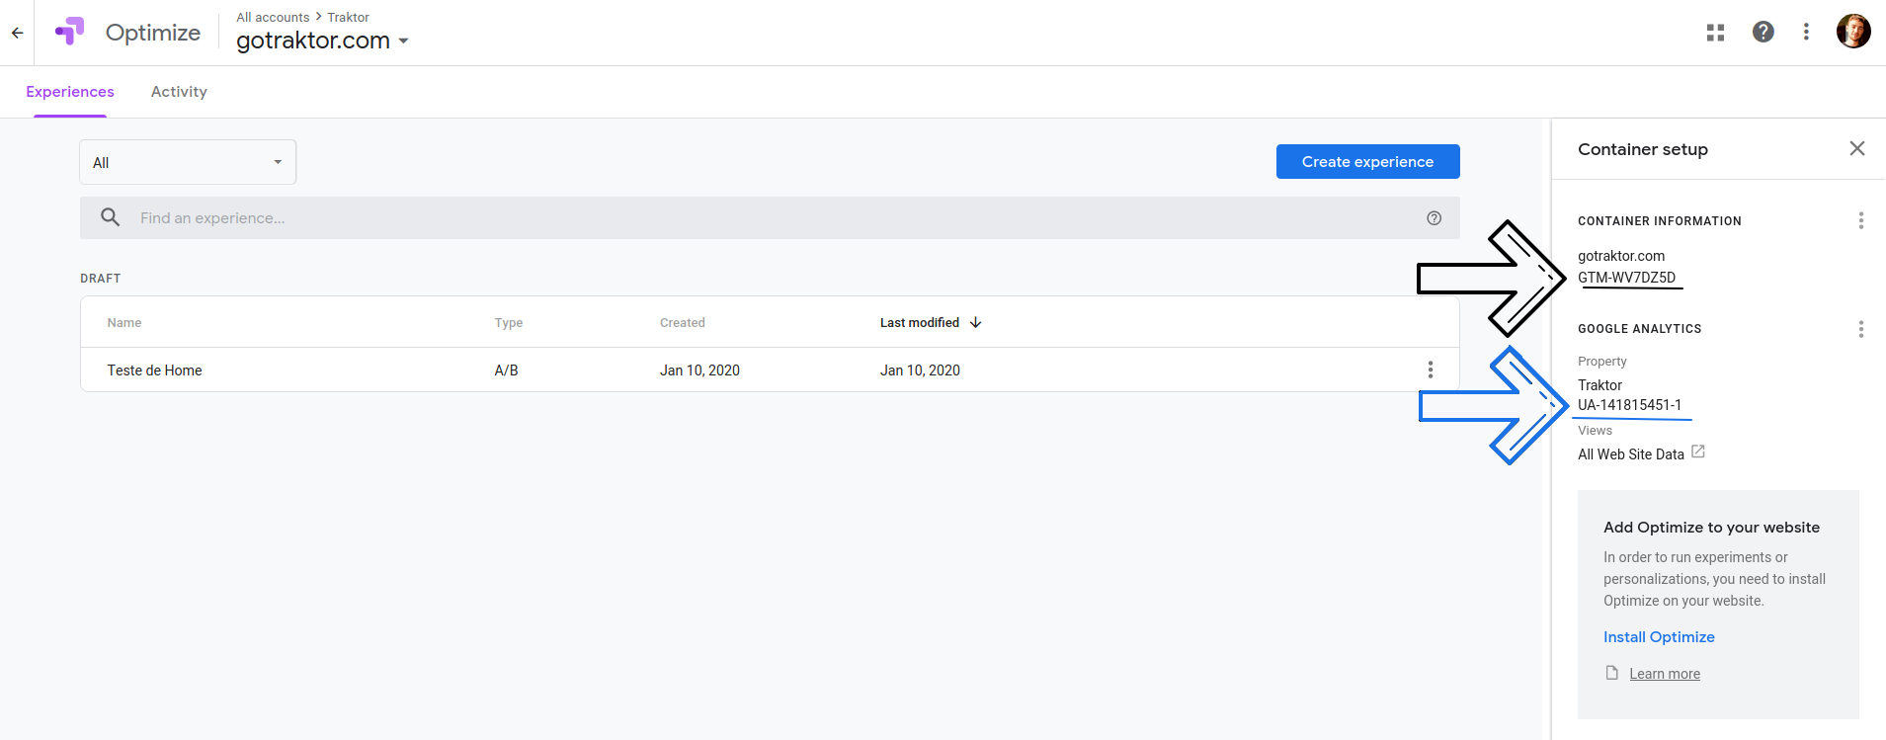Click the Create experience button
This screenshot has height=740, width=1886.
click(1367, 162)
